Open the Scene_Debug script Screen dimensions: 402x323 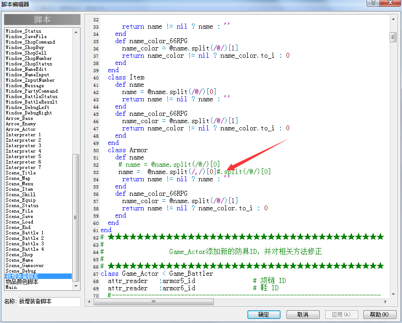point(21,271)
